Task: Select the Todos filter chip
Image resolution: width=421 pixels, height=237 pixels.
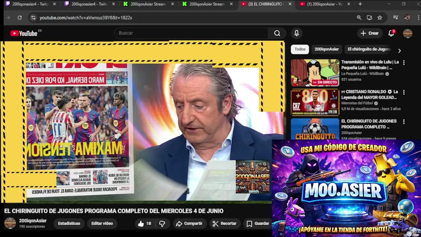Action: [300, 49]
